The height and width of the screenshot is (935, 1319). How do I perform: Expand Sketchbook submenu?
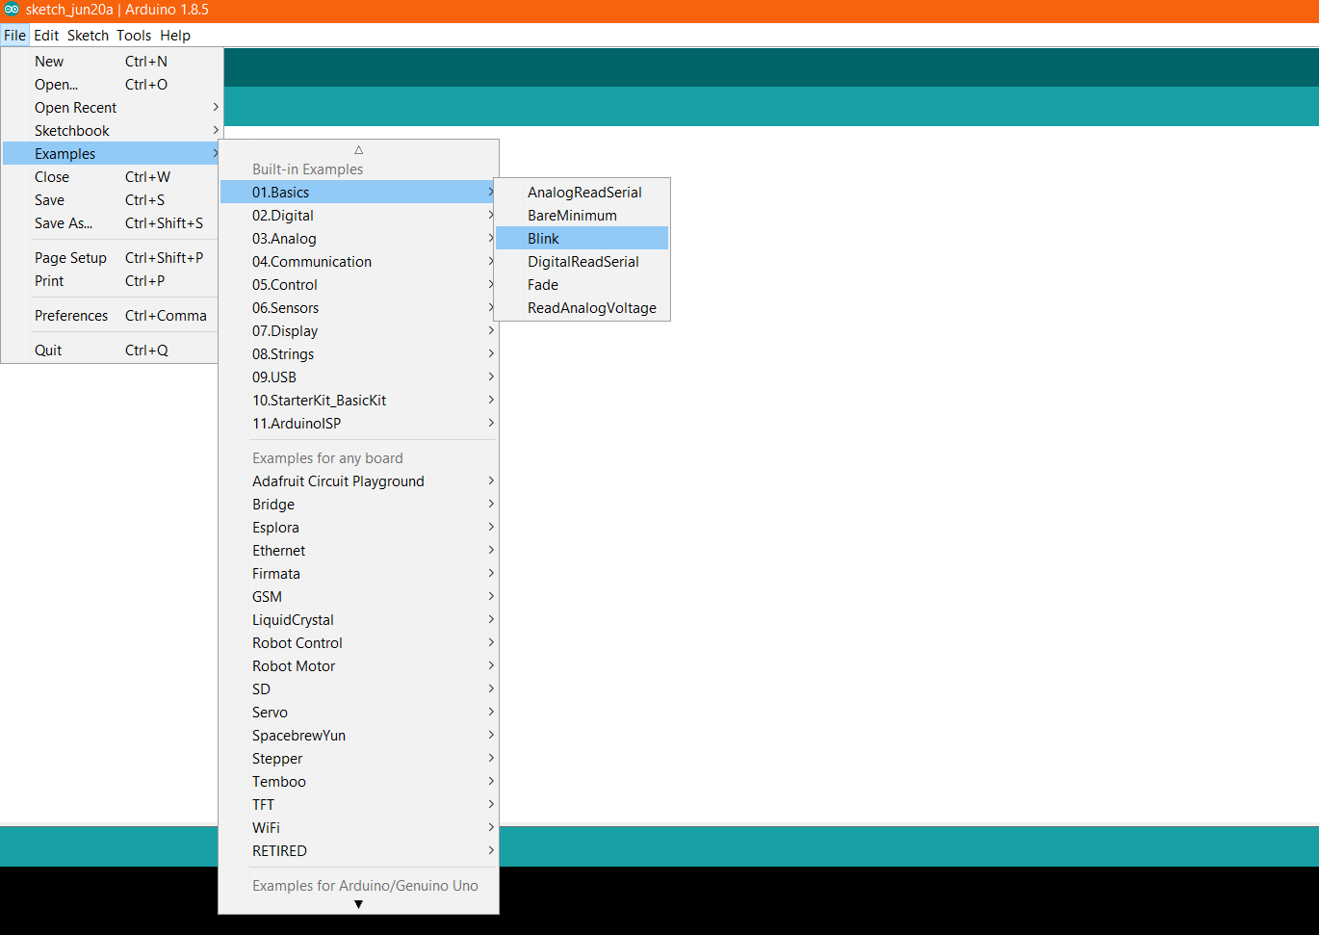[112, 131]
